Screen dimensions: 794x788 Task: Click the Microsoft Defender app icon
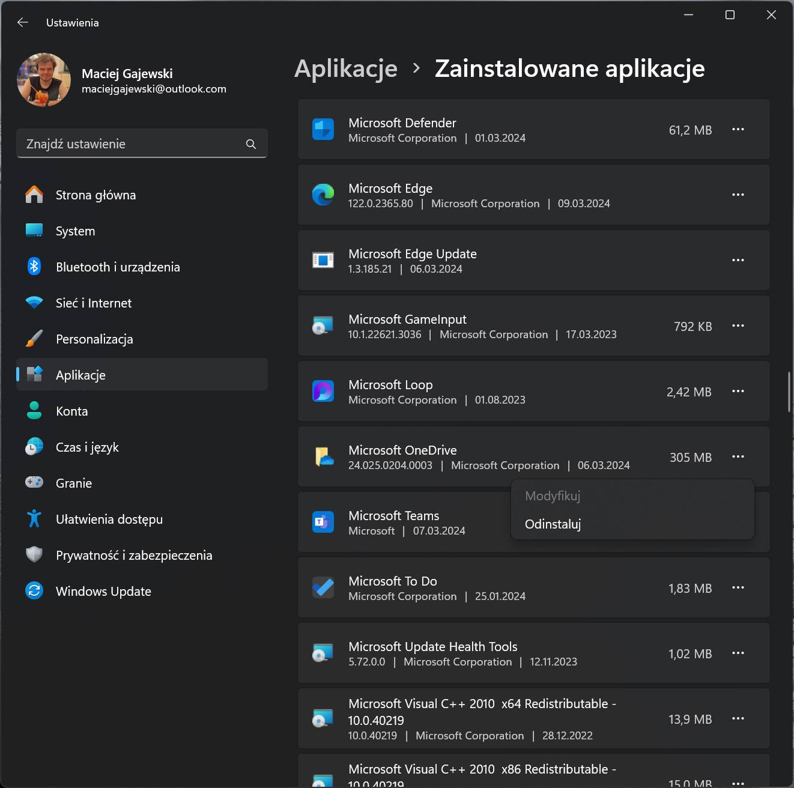coord(323,129)
